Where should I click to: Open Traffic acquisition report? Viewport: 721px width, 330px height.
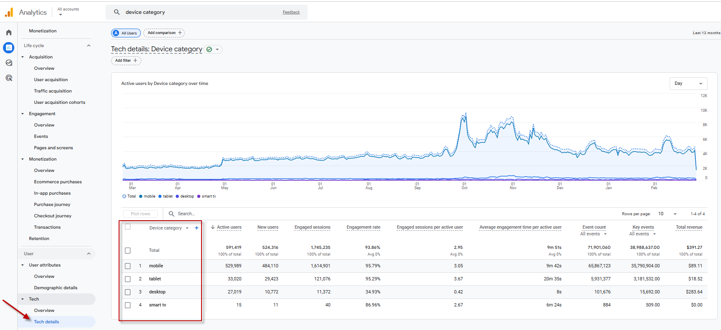(x=53, y=91)
